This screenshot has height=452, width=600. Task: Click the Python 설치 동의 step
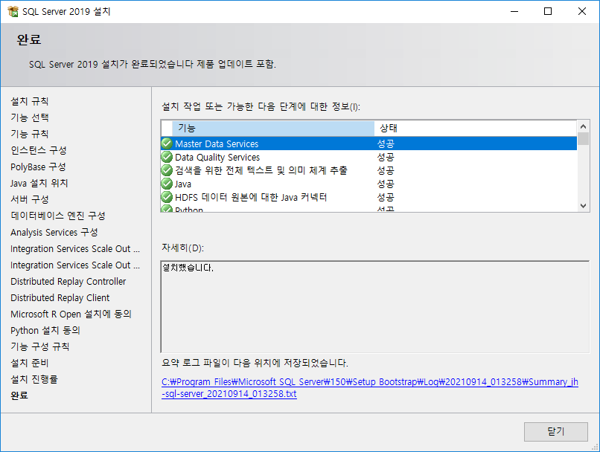pyautogui.click(x=45, y=331)
